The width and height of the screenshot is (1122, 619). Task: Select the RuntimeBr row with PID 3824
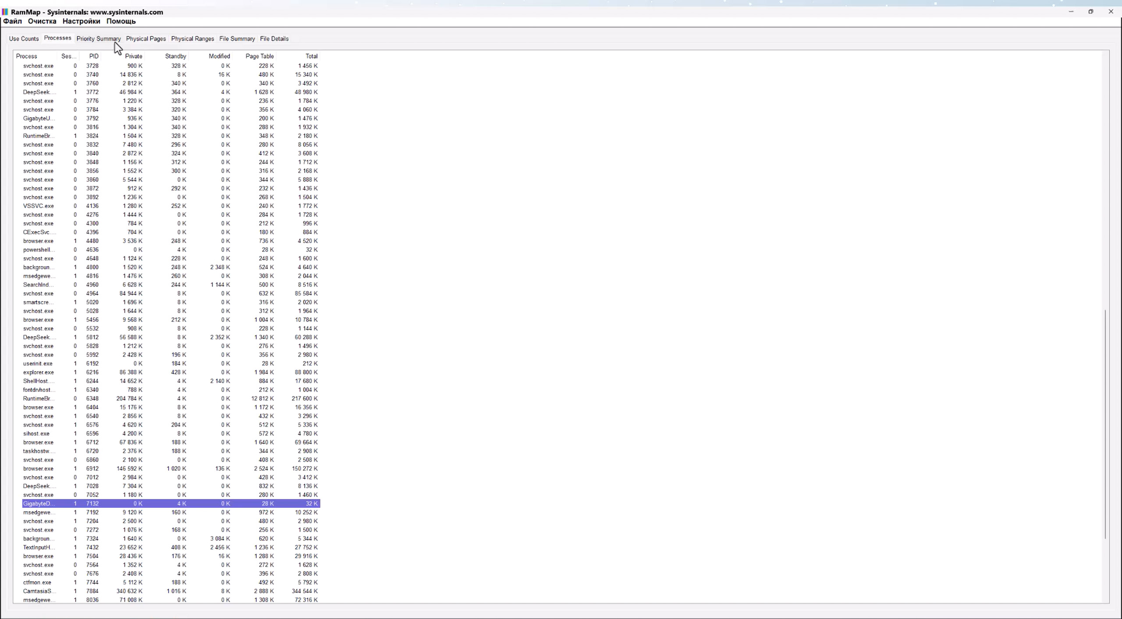pyautogui.click(x=171, y=136)
